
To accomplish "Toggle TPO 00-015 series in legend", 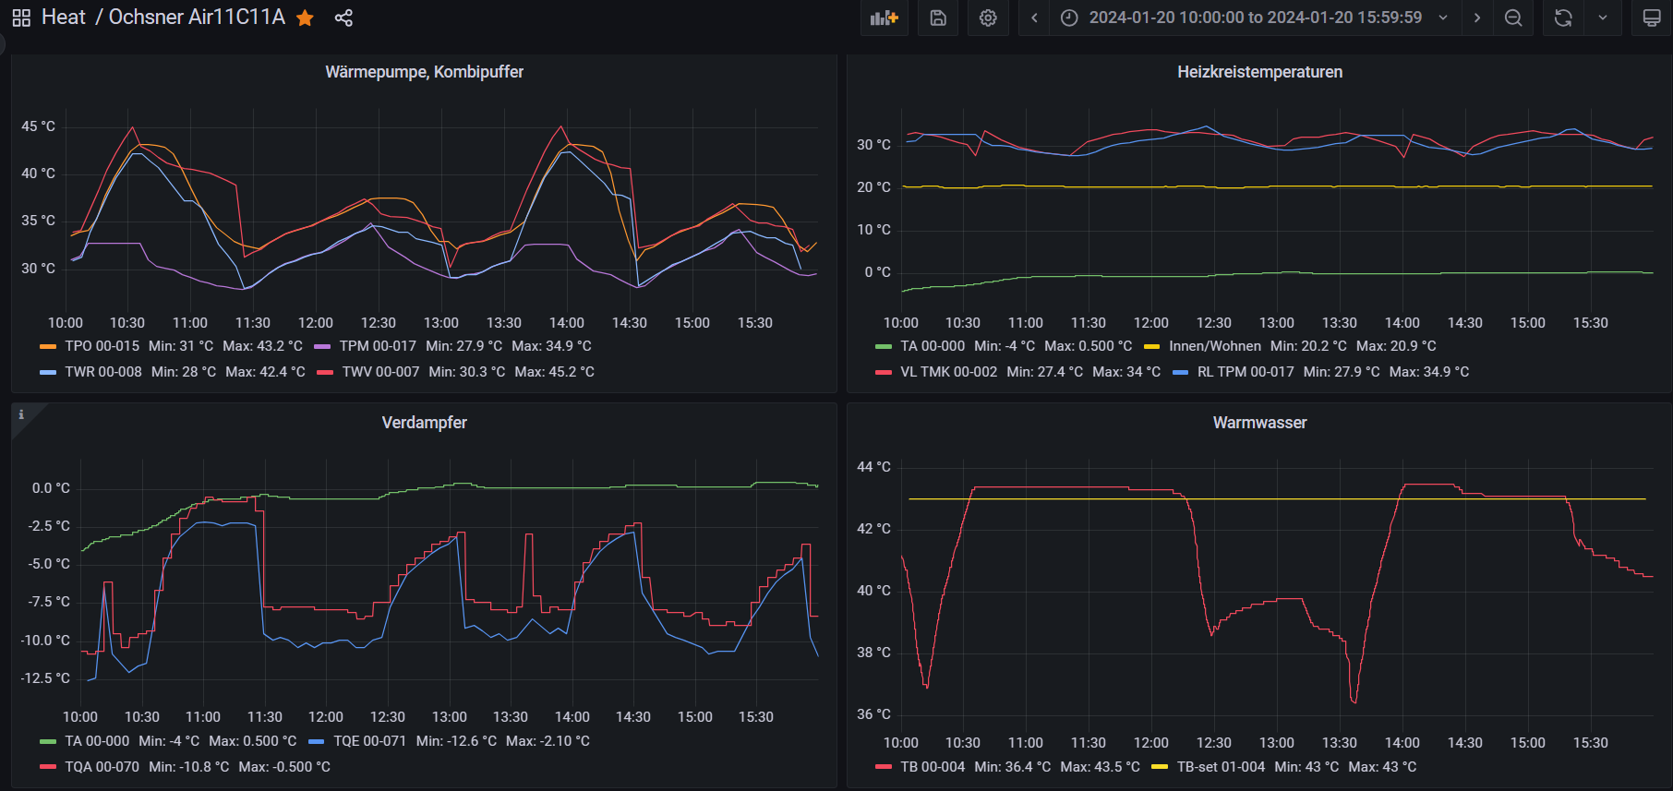I will click(102, 346).
